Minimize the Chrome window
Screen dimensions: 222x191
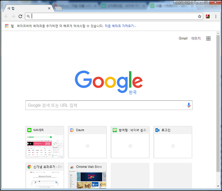point(199,2)
